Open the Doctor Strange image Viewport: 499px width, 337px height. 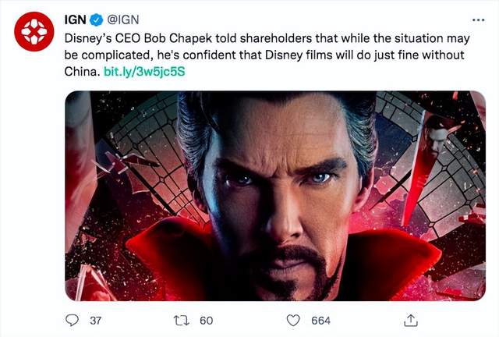(274, 195)
